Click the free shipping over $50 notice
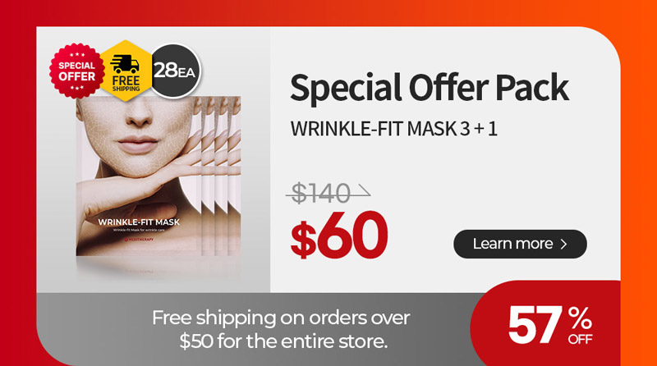This screenshot has height=366, width=657. pyautogui.click(x=281, y=330)
